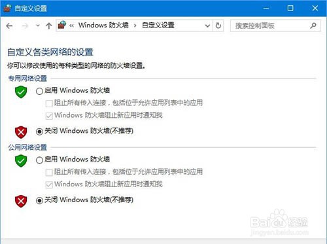Image resolution: width=327 pixels, height=244 pixels.
Task: Open recent locations dropdown chevron
Action: (x=38, y=26)
